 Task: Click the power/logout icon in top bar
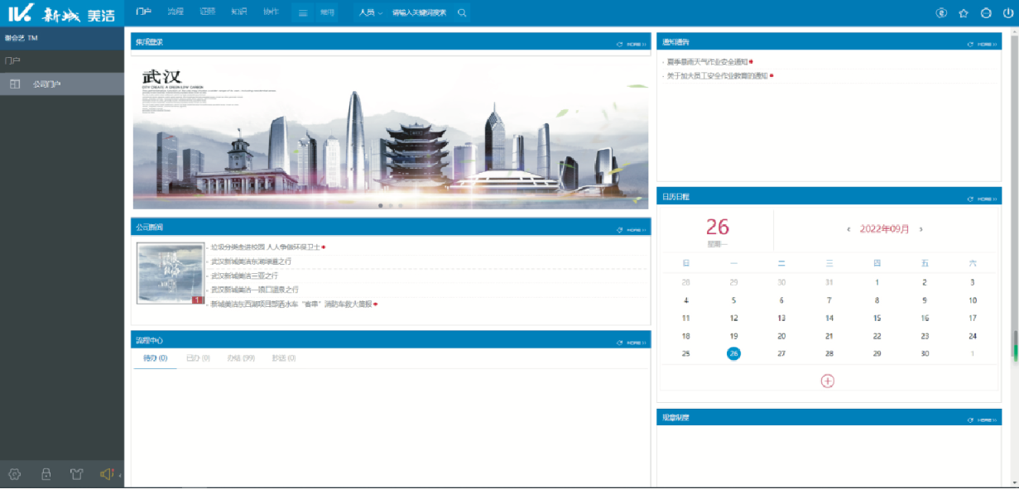1007,13
